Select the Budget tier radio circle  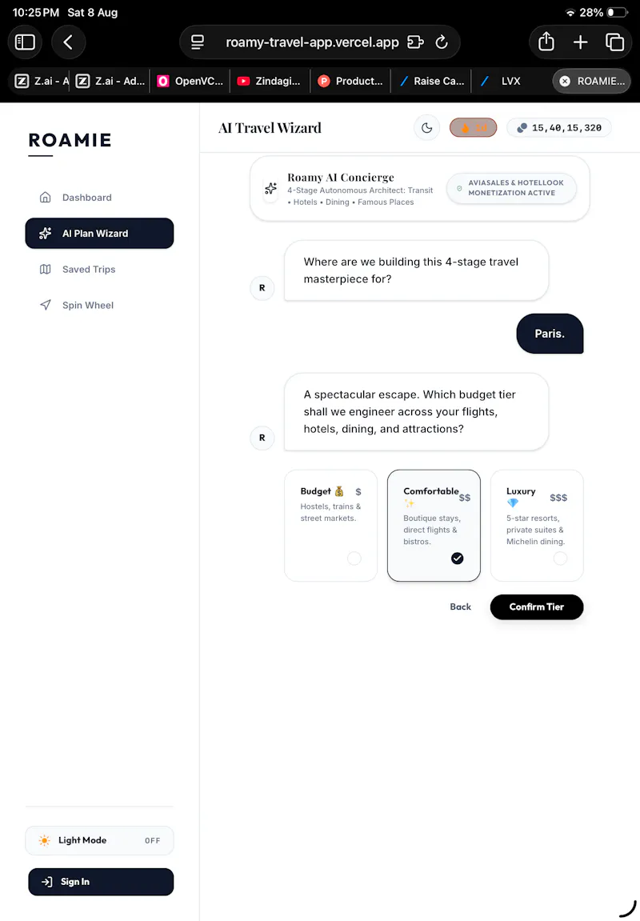tap(354, 558)
